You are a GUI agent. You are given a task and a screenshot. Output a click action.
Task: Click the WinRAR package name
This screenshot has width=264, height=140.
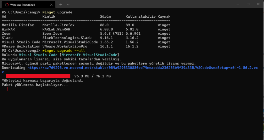coord(8,29)
